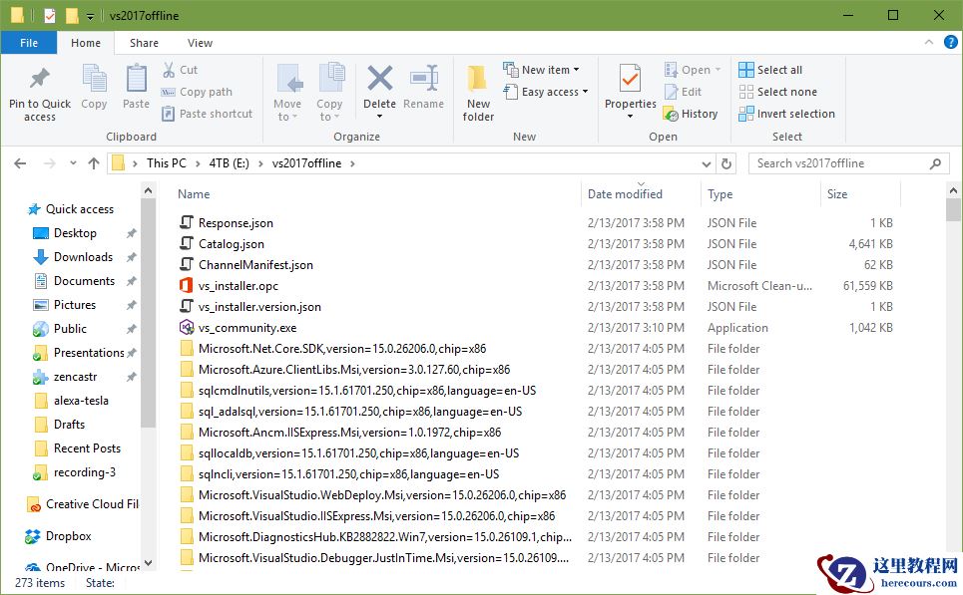Sort by Date modified column
Image resolution: width=963 pixels, height=595 pixels.
(626, 194)
